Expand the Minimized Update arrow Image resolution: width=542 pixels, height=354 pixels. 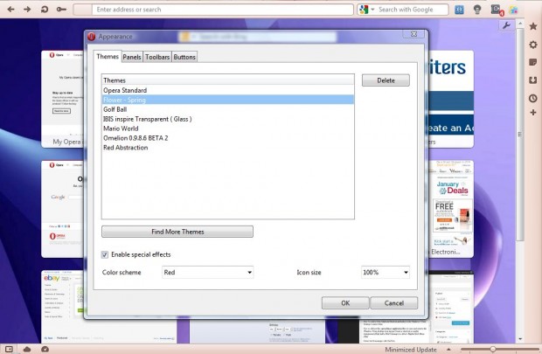pos(448,349)
